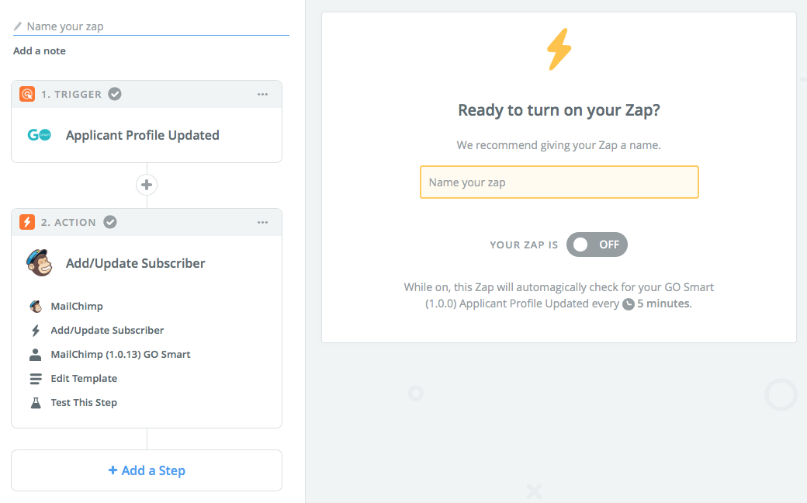Click the Add a note link

tap(40, 51)
